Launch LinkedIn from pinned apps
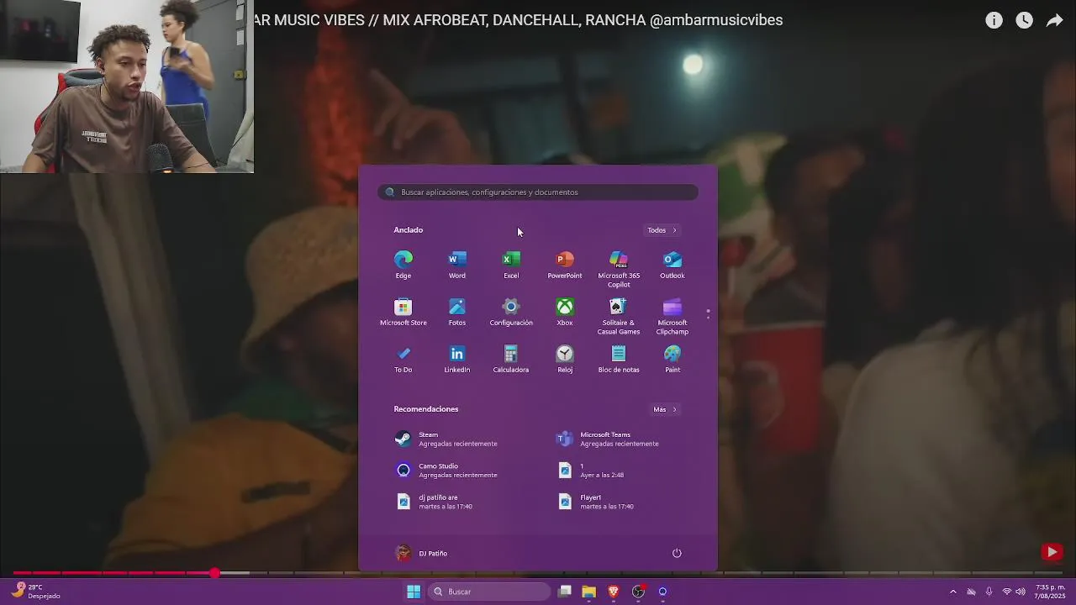 pos(457,359)
